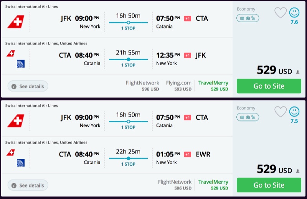307x199 pixels.
Task: Click the 1 STOP indicator for 22h 25m flight
Action: point(128,164)
